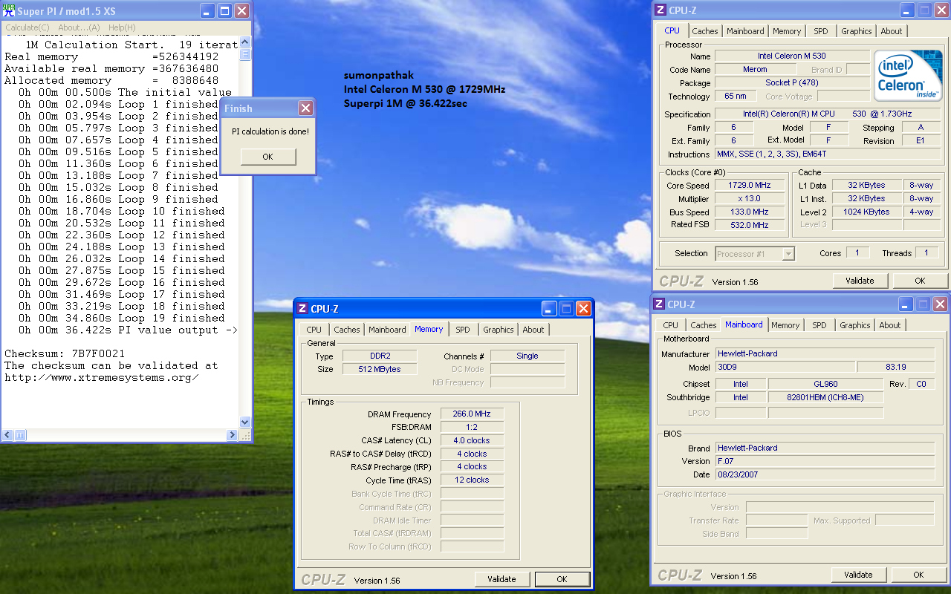Screen dimensions: 951x594
Task: Click OK in top CPU-Z window
Action: click(920, 281)
